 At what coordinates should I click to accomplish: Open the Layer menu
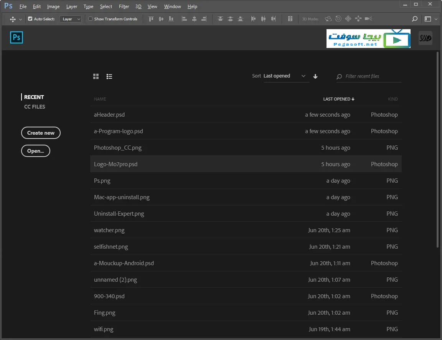[x=72, y=7]
